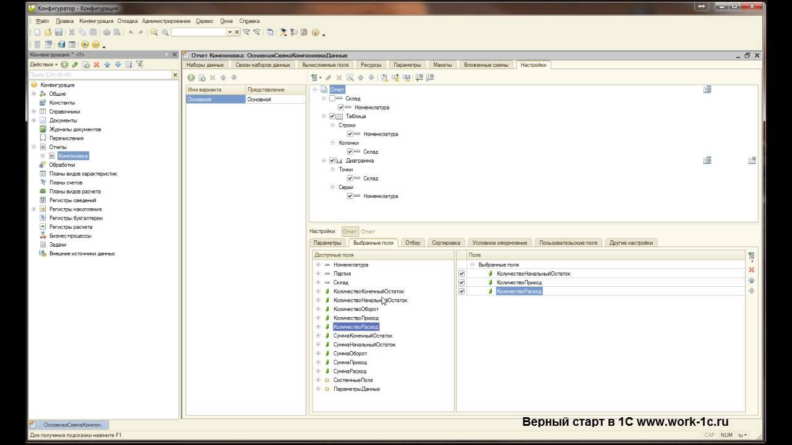792x445 pixels.
Task: Click red Delete icon in Configuration panel
Action: pyautogui.click(x=96, y=64)
